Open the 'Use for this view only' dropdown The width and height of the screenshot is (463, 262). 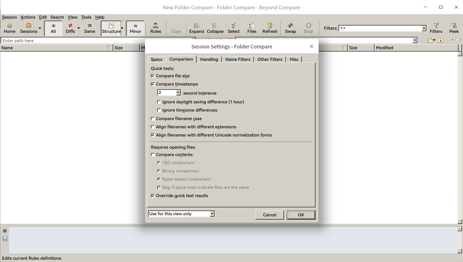181,214
